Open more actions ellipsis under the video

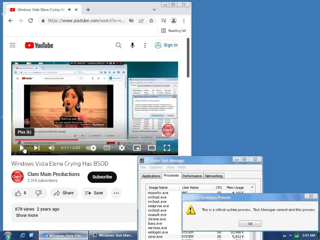tap(116, 193)
